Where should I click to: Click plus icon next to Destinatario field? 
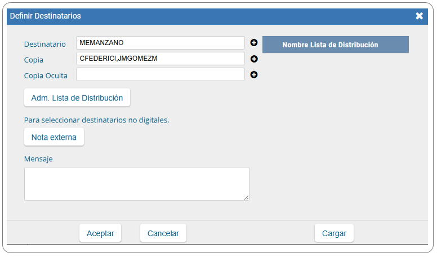[x=253, y=43]
